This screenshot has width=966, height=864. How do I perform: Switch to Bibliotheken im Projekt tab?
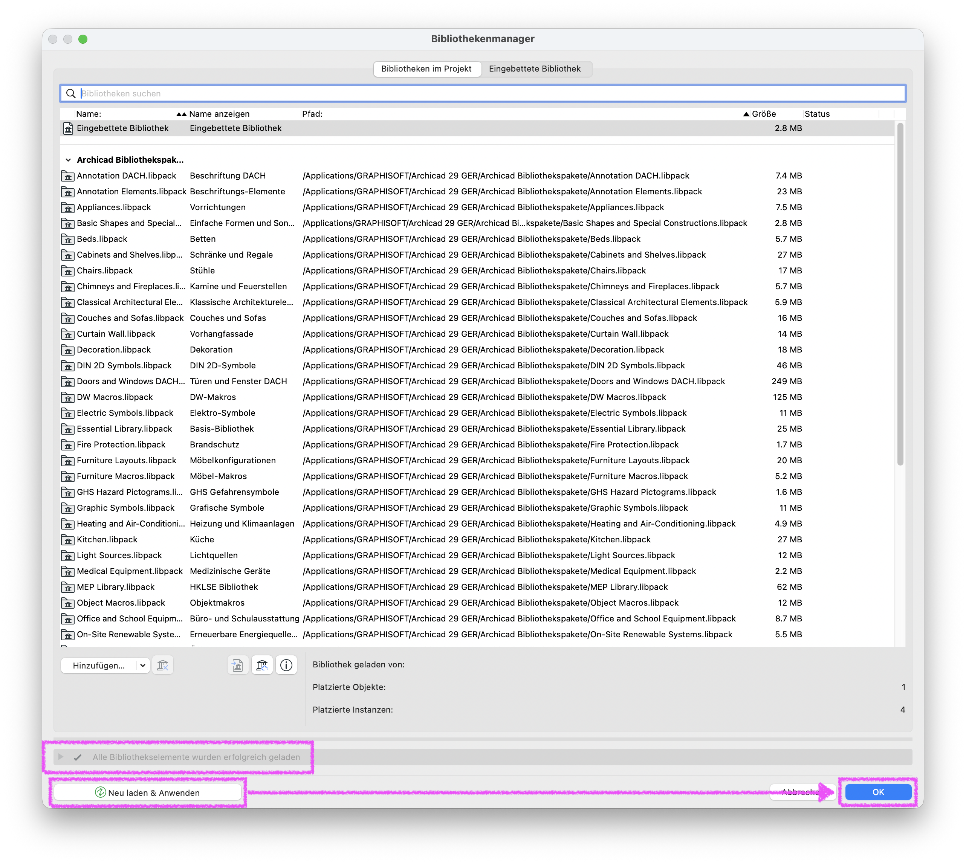pyautogui.click(x=426, y=69)
